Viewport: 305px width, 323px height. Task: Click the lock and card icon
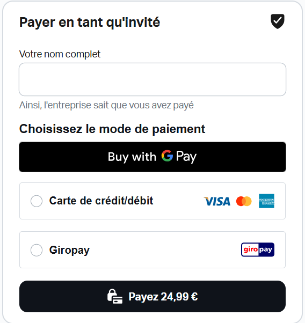115,296
